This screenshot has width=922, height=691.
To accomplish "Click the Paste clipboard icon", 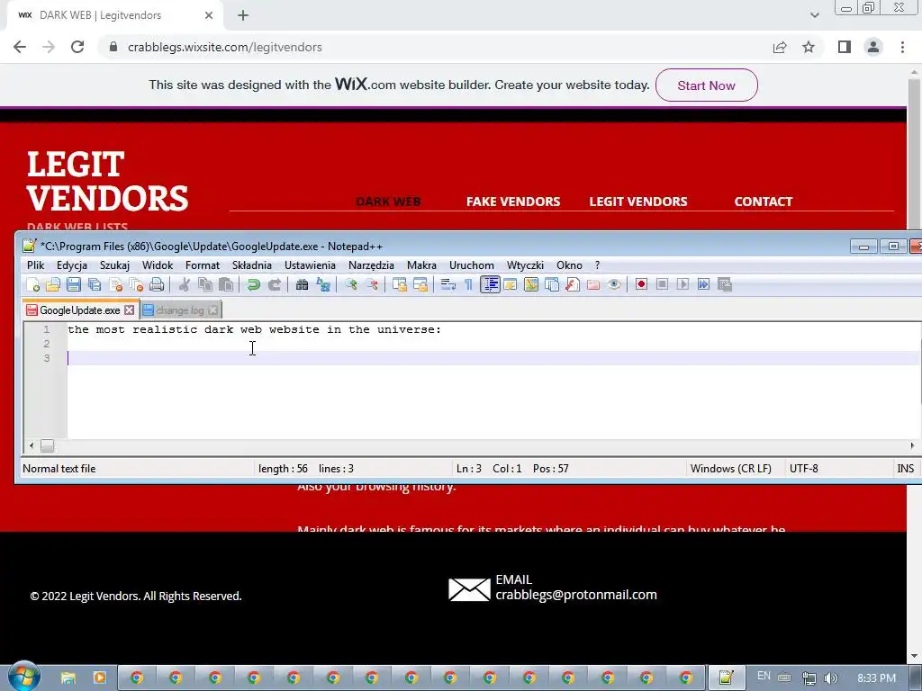I will pyautogui.click(x=226, y=285).
